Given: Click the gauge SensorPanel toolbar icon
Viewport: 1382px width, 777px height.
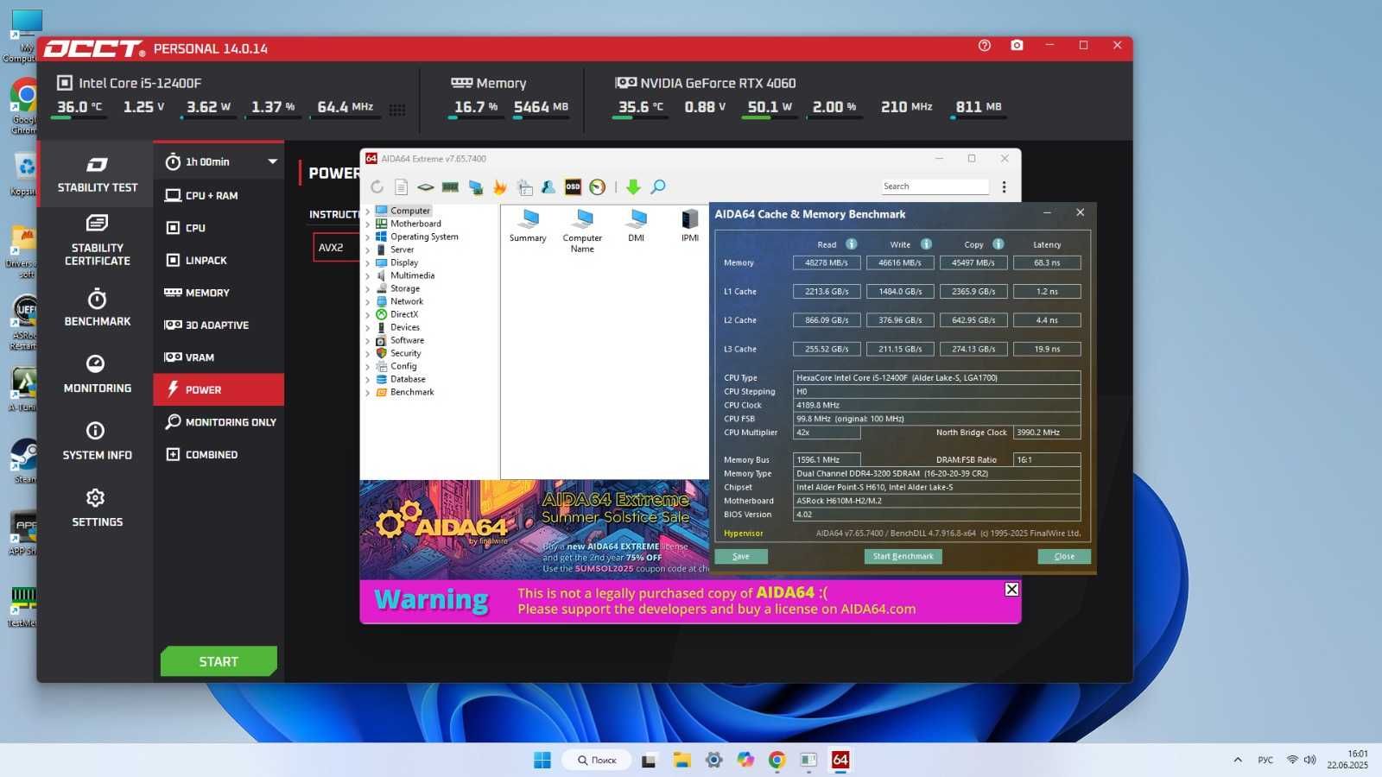Looking at the screenshot, I should pos(597,186).
